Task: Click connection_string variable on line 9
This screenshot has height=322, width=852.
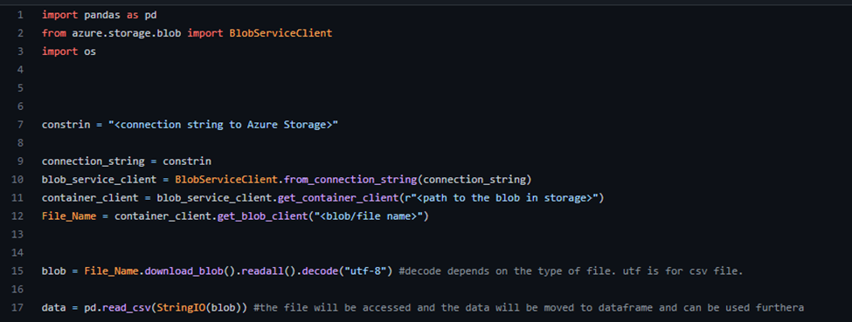Action: click(93, 161)
